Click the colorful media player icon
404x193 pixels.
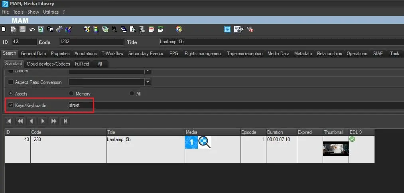click(179, 29)
